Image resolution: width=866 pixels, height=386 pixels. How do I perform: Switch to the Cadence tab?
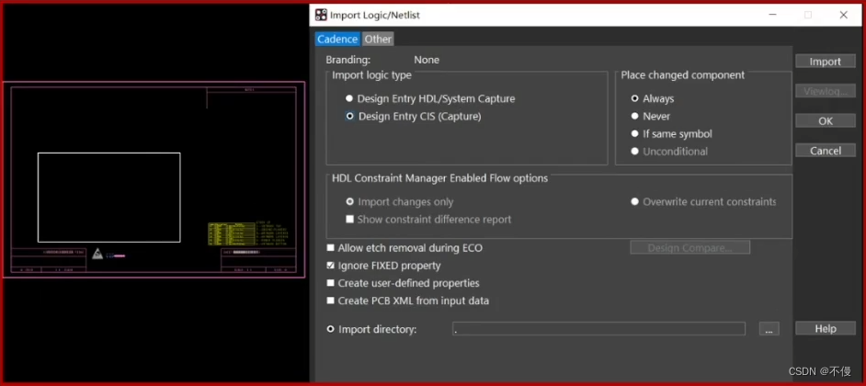(337, 40)
